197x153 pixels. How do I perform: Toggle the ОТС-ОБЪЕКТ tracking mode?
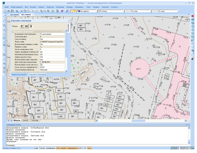tap(62, 148)
